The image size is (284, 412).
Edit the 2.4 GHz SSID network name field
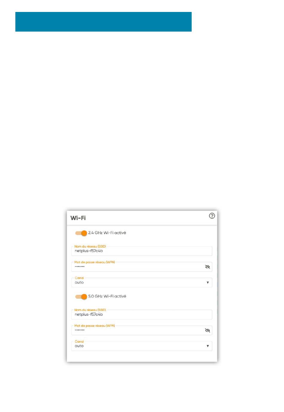tap(142, 251)
